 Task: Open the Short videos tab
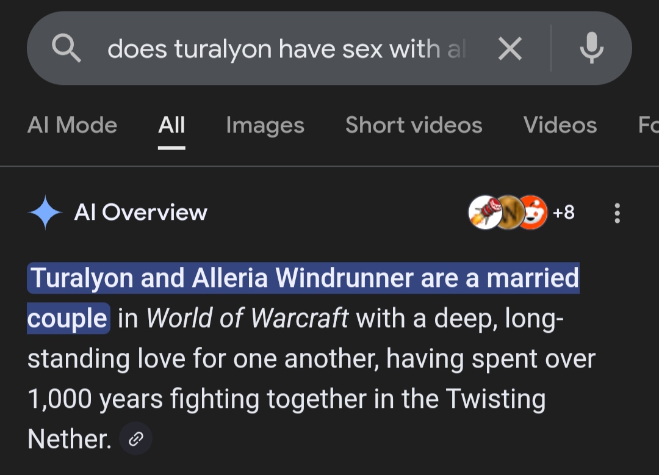point(414,125)
